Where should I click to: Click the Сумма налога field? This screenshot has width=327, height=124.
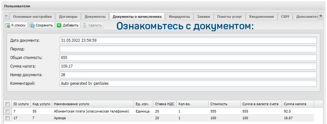188,66
